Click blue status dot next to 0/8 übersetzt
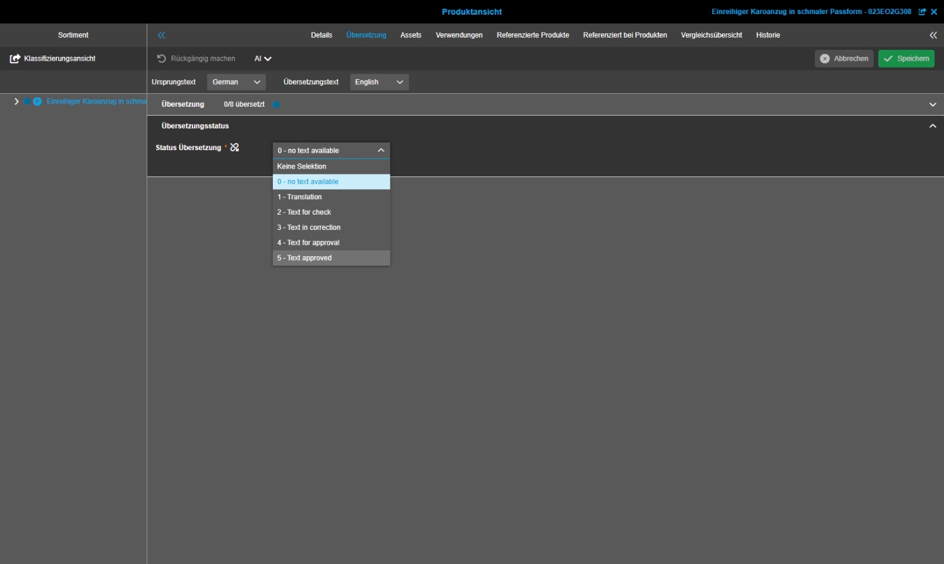Image resolution: width=944 pixels, height=564 pixels. coord(276,105)
